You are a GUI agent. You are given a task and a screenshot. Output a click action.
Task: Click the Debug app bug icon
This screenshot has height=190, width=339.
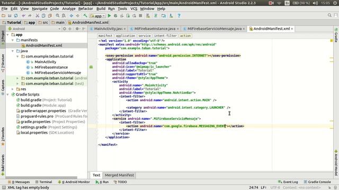115,16
